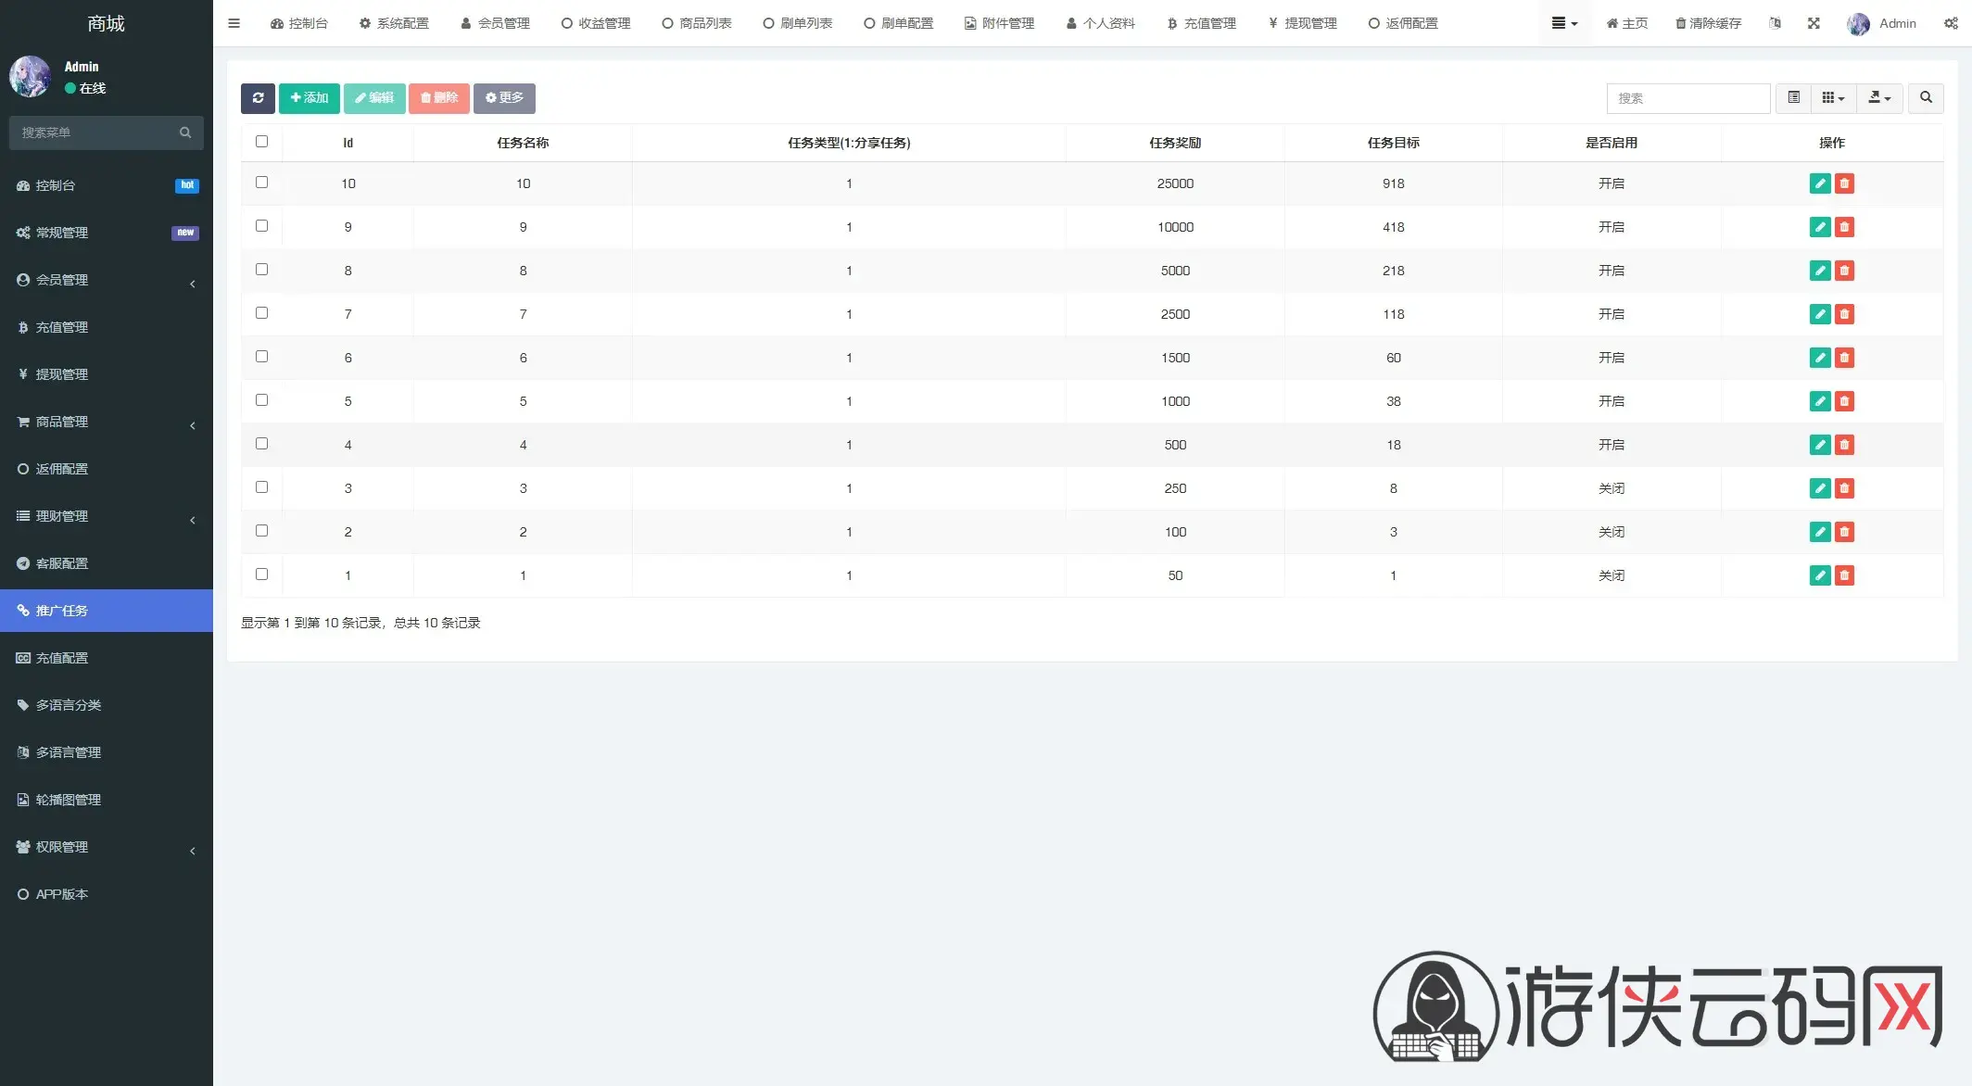
Task: Click the green 添加 button
Action: 310,98
